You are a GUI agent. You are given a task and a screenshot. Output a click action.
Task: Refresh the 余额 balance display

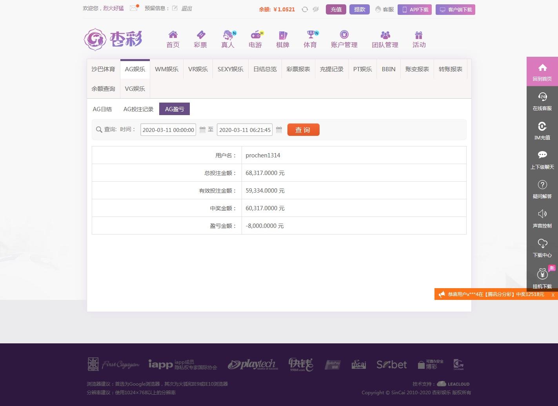pyautogui.click(x=305, y=9)
